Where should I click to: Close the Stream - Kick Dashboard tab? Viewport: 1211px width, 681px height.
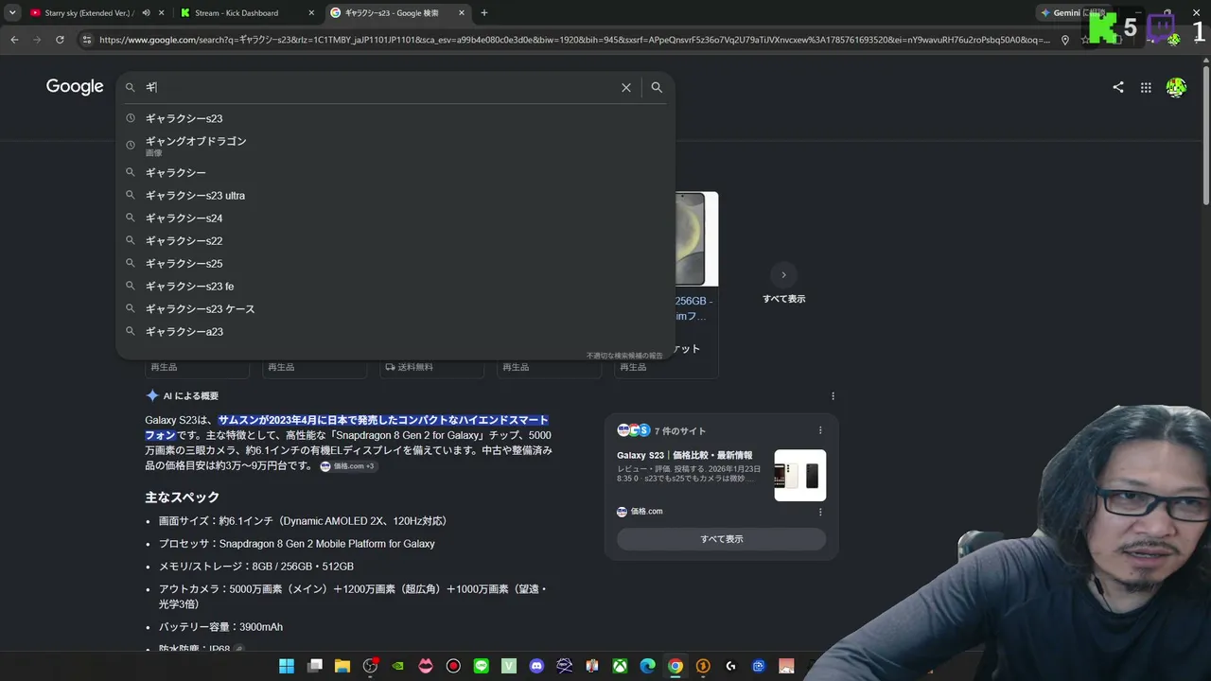coord(311,13)
